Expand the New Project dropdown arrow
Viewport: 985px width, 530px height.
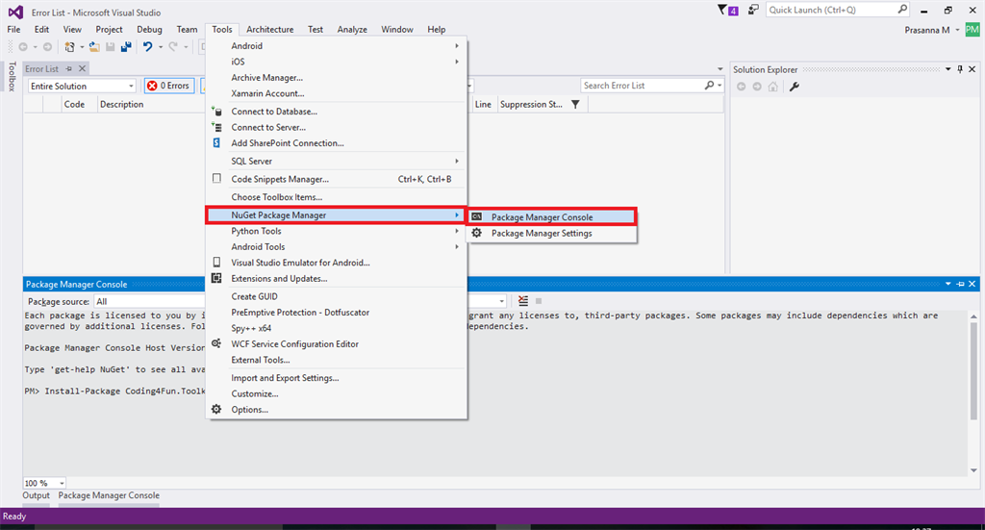[x=82, y=47]
